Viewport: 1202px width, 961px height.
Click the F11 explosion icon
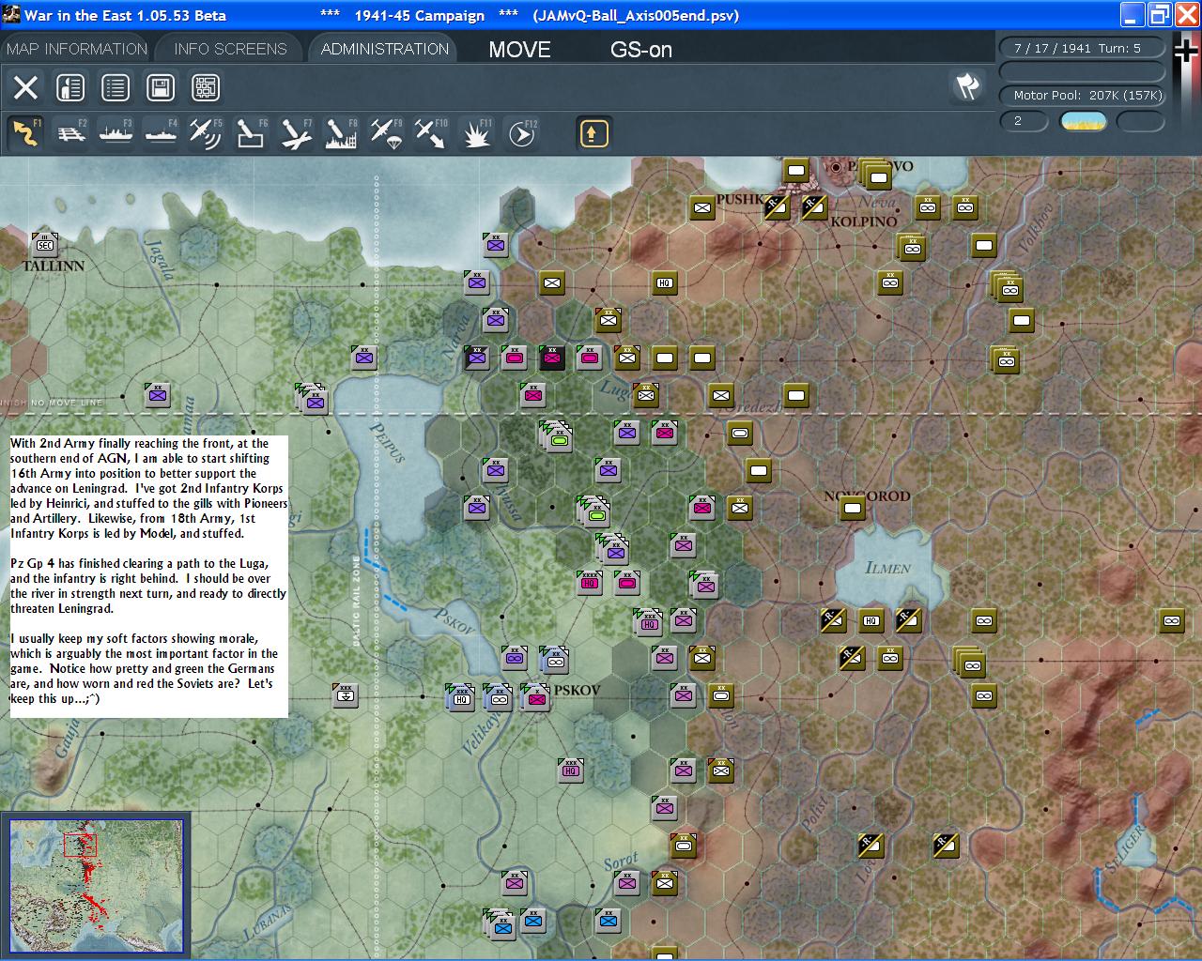tap(476, 133)
